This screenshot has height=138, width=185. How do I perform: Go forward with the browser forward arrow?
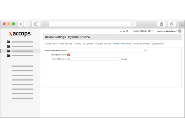tap(27, 24)
